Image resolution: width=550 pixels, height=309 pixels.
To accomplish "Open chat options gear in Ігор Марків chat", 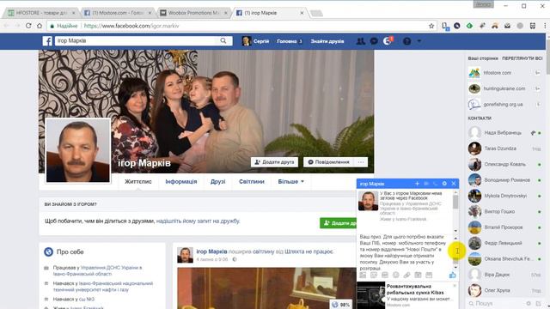I will (444, 183).
